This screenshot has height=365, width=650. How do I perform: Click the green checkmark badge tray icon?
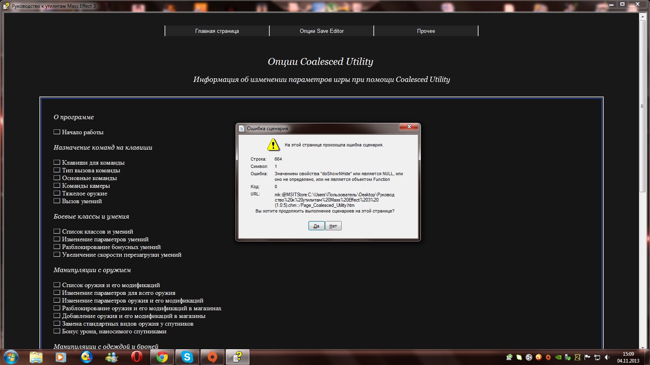(509, 357)
